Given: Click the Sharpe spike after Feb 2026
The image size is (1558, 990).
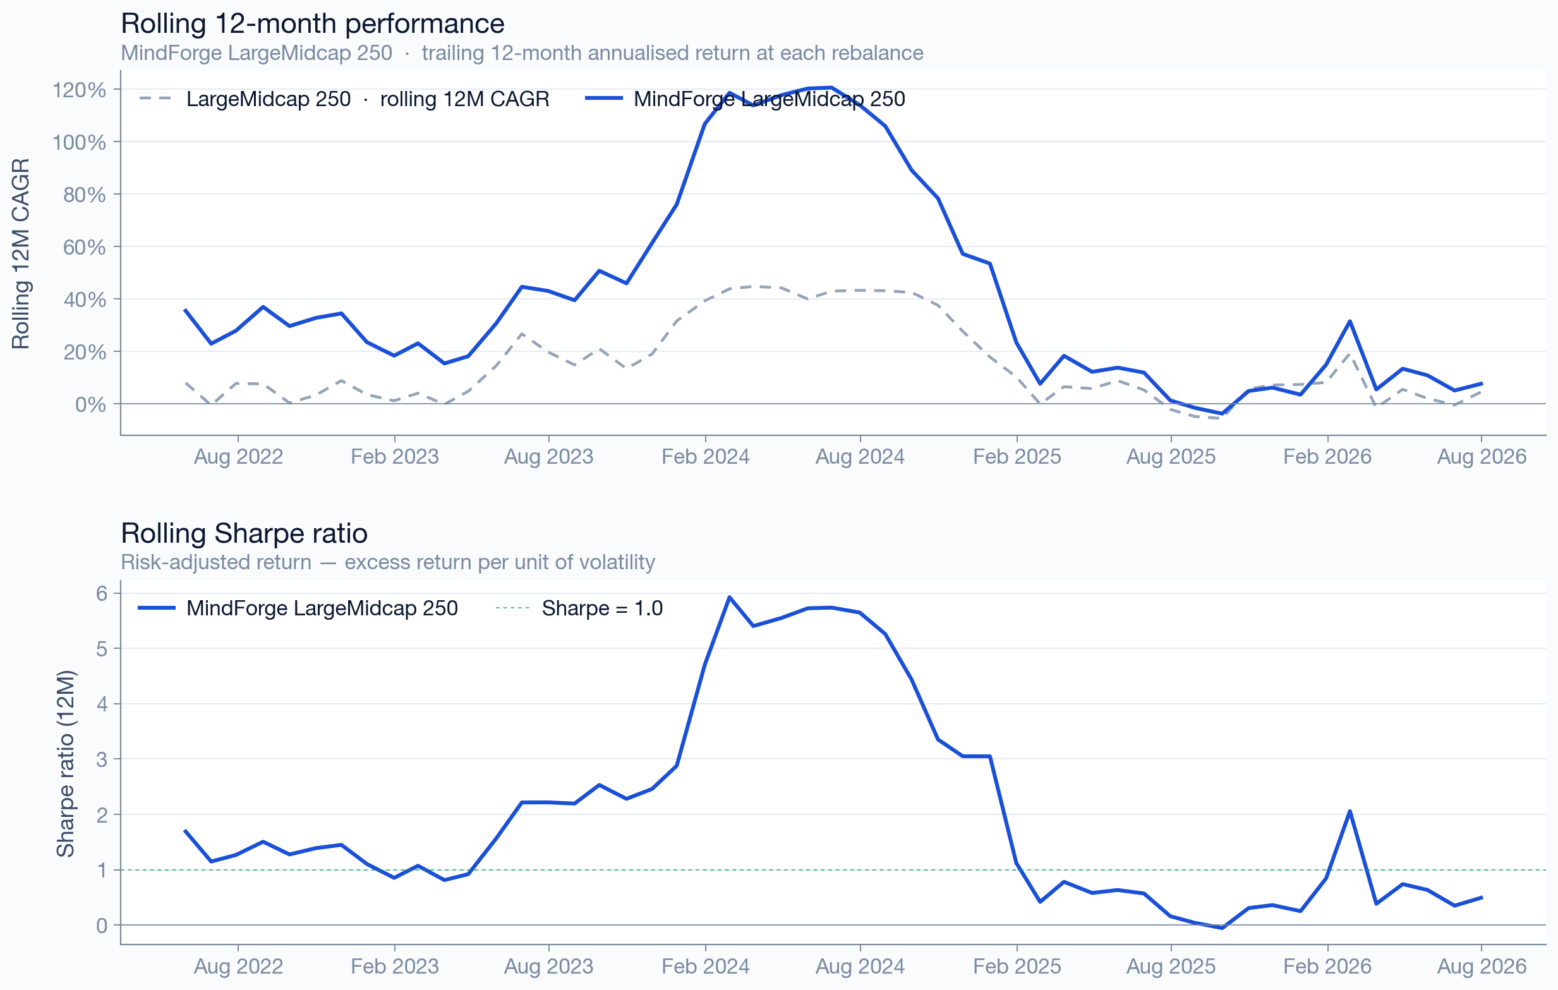Looking at the screenshot, I should (x=1350, y=811).
